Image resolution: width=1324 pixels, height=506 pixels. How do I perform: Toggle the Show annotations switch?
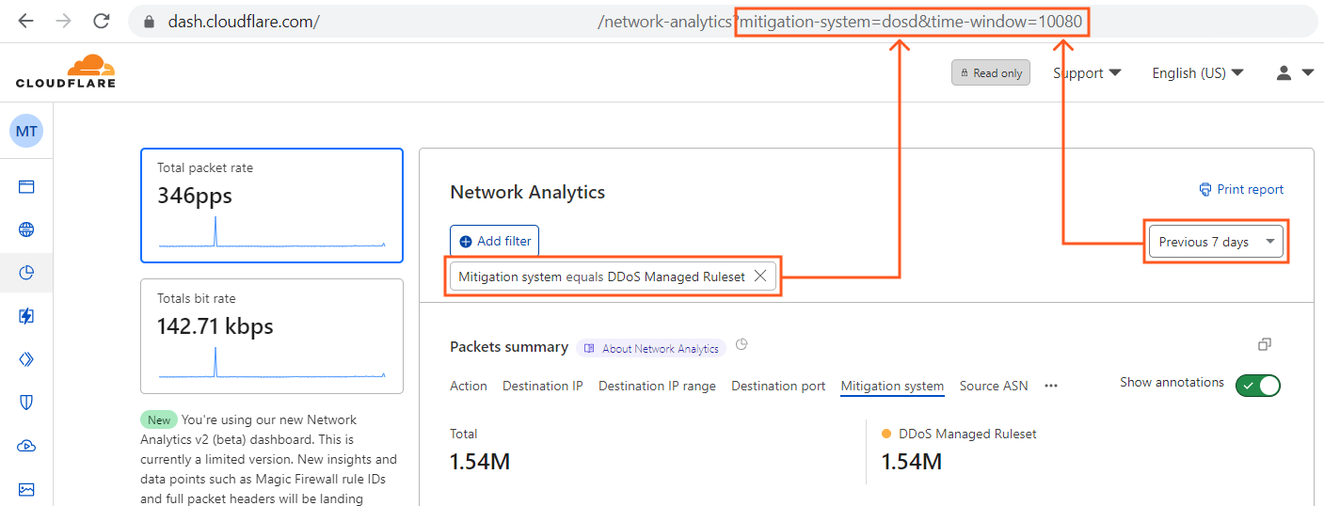(x=1257, y=385)
